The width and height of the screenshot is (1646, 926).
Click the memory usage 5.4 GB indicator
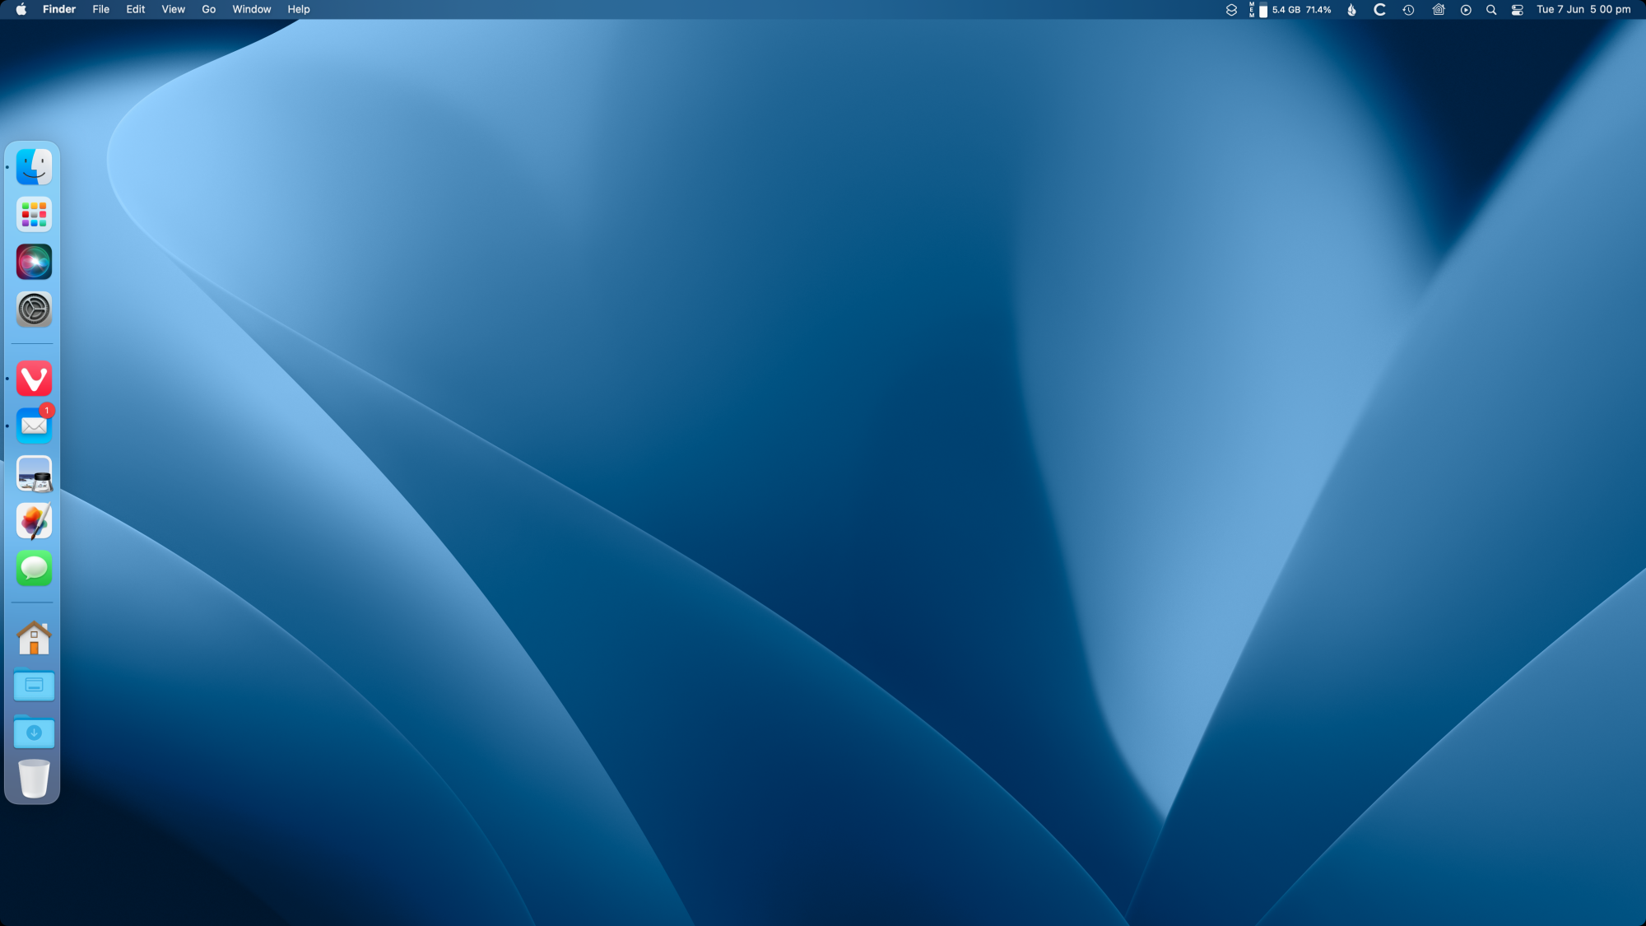click(1286, 10)
